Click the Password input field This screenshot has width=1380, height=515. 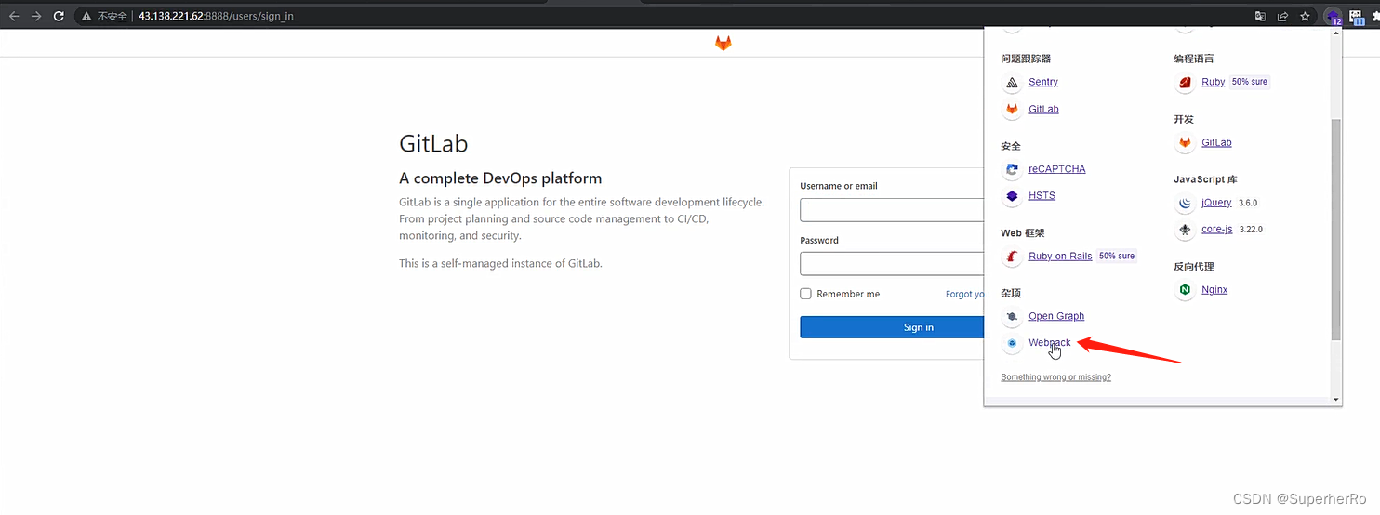pyautogui.click(x=892, y=263)
